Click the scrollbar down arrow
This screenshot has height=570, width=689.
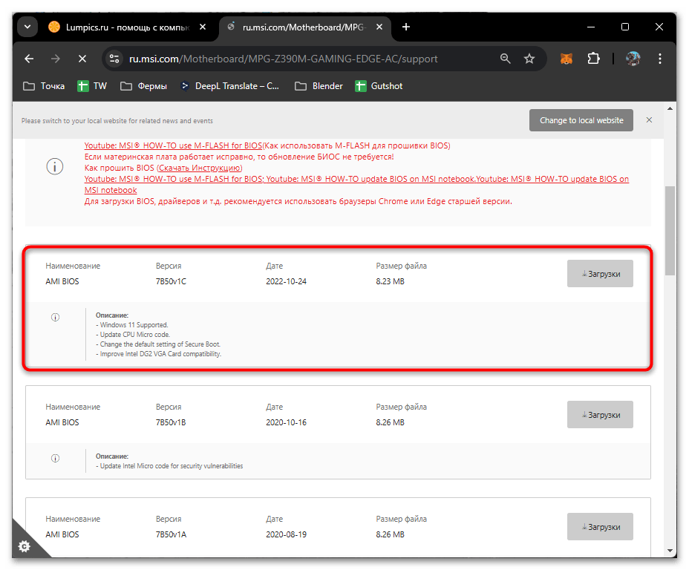pyautogui.click(x=670, y=550)
